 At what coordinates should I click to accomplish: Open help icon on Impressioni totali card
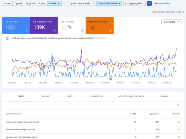click(x=54, y=31)
